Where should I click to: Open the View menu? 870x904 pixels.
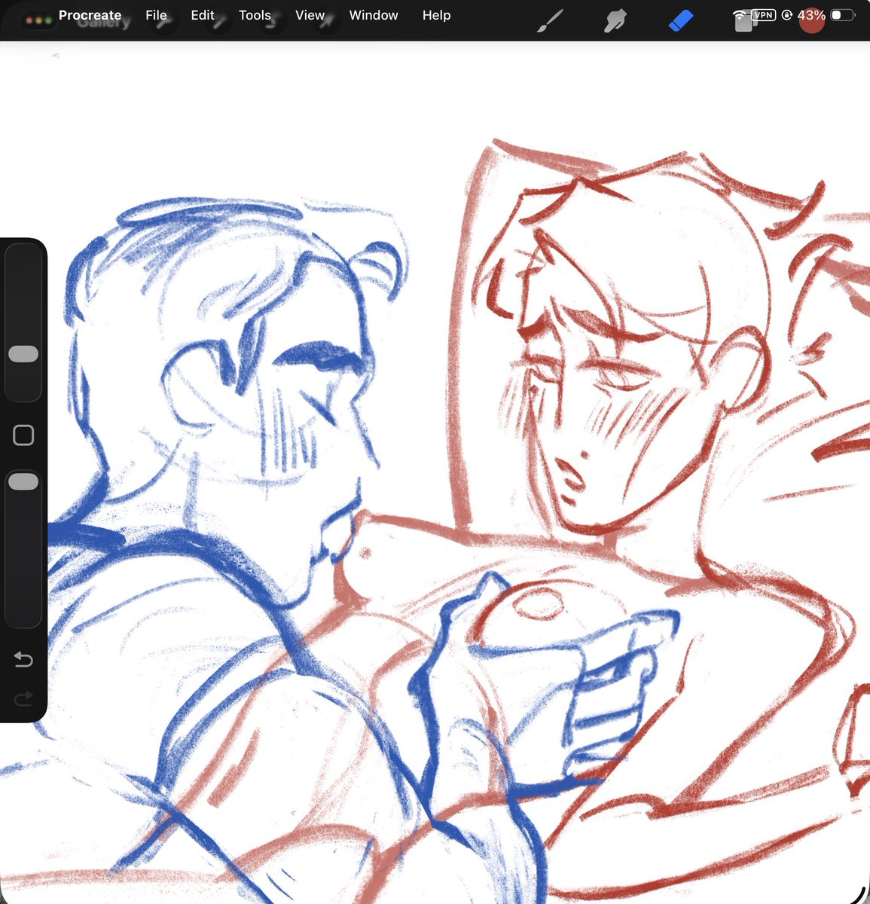tap(310, 15)
